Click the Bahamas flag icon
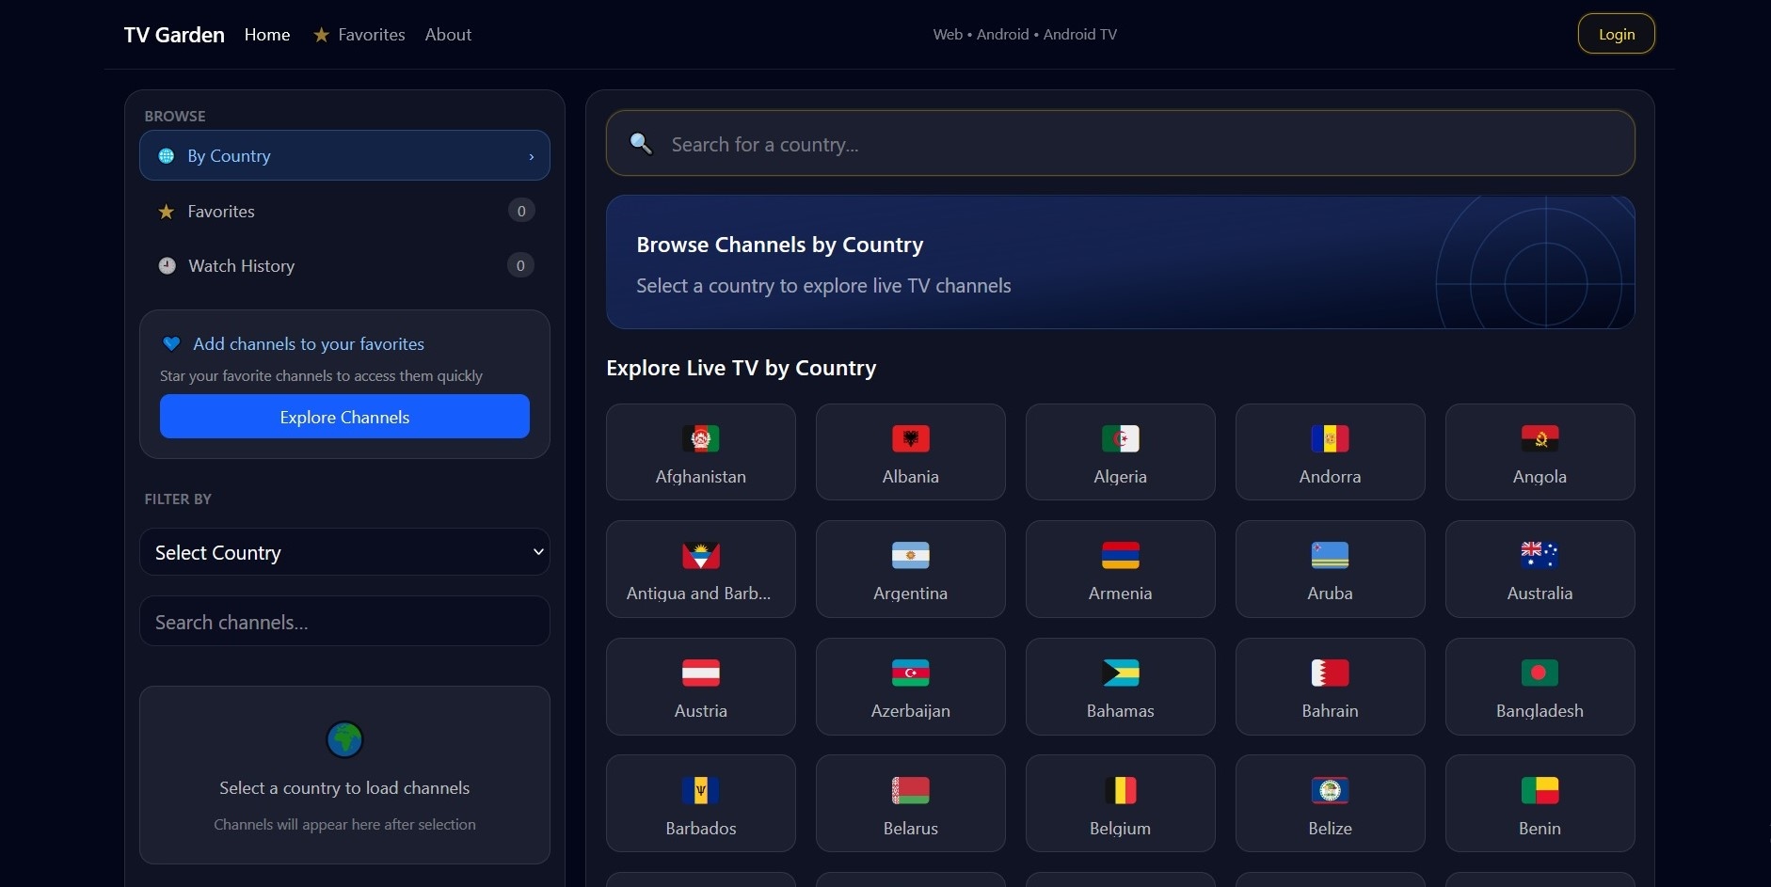1771x887 pixels. click(1120, 673)
